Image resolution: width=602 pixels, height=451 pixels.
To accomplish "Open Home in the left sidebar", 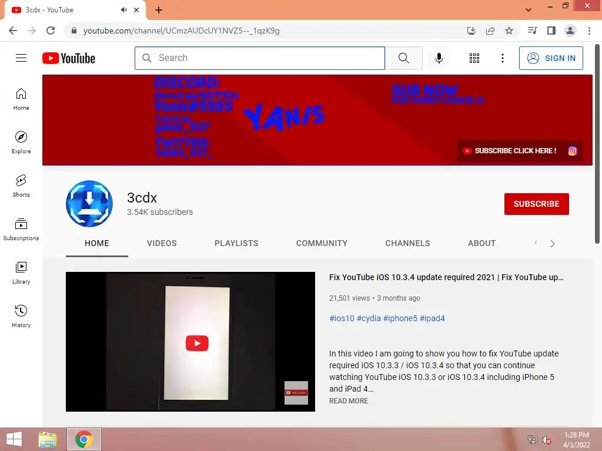I will pos(21,99).
